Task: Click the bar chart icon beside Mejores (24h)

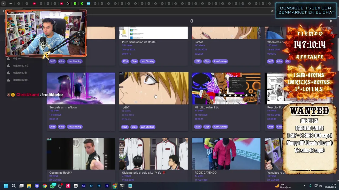Action: pyautogui.click(x=8, y=66)
